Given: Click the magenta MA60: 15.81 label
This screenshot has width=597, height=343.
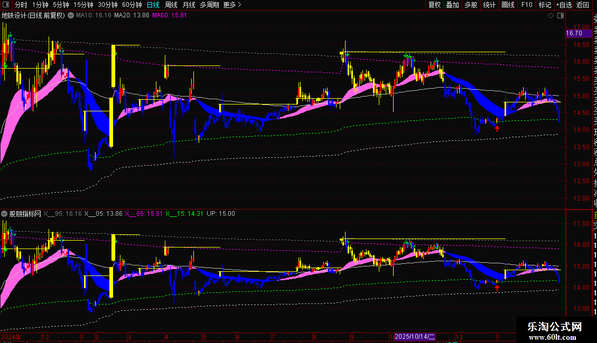Looking at the screenshot, I should (170, 16).
